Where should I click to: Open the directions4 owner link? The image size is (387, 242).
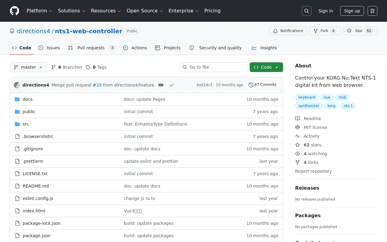click(x=34, y=31)
